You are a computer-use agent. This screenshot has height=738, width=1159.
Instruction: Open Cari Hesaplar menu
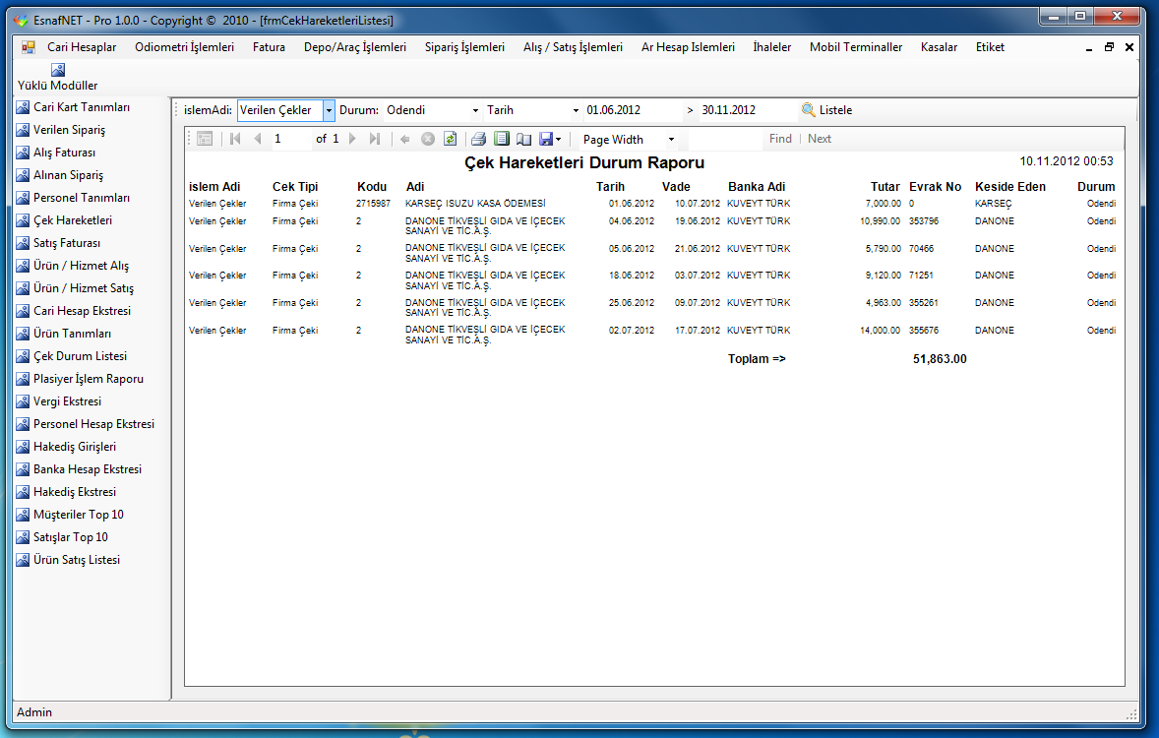click(x=82, y=47)
